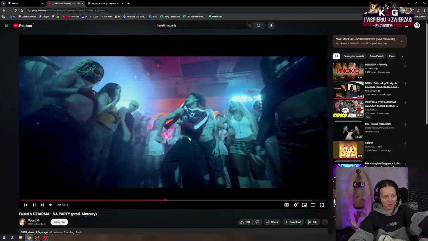Select From Fausti chip

coord(377,56)
